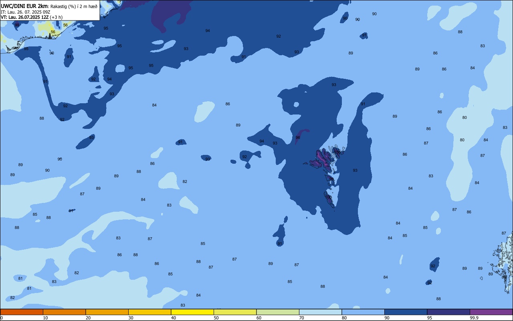Pick the navy 95–99.9 legend band
The width and height of the screenshot is (513, 321).
448,312
